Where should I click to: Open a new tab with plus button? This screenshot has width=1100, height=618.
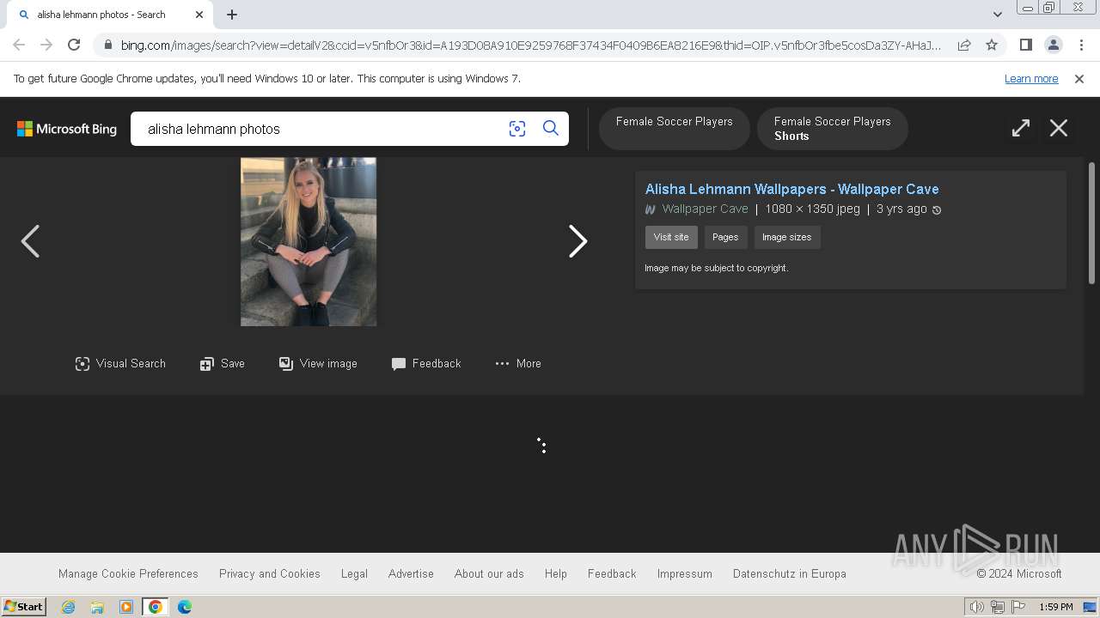click(x=232, y=15)
